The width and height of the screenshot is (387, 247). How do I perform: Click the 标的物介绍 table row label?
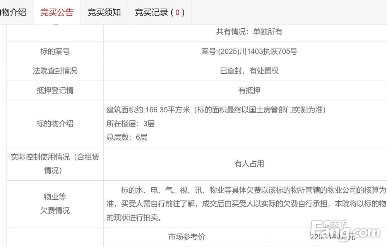55,124
